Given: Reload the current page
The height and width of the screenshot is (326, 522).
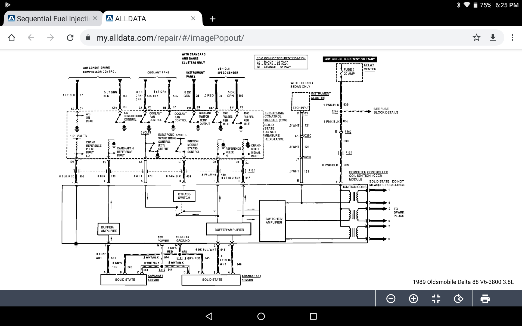Looking at the screenshot, I should [70, 37].
